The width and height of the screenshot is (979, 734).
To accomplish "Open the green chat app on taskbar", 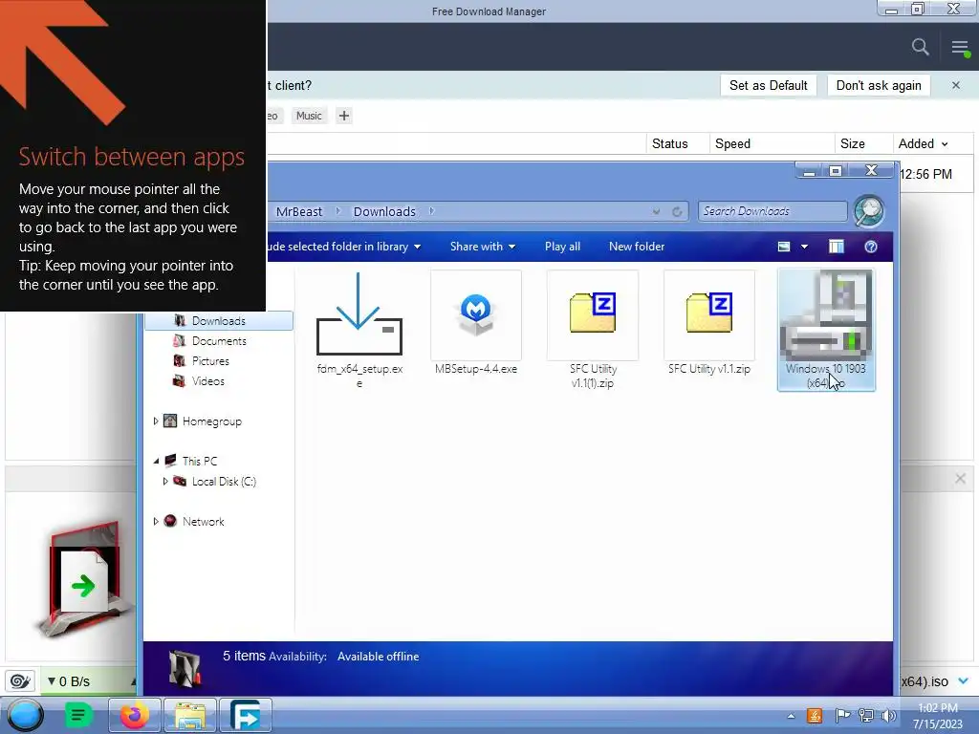I will [x=78, y=715].
